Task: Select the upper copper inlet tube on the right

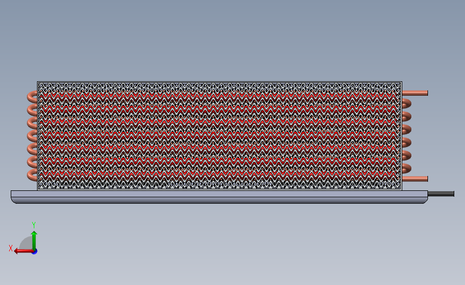Action: 415,93
